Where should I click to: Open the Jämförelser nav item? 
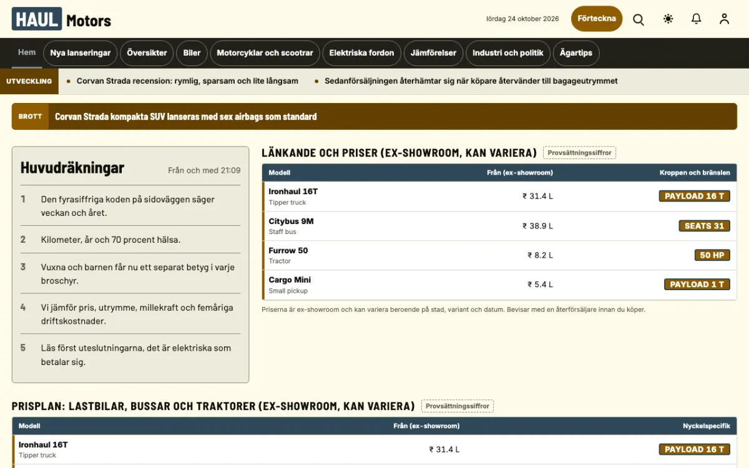tap(433, 53)
